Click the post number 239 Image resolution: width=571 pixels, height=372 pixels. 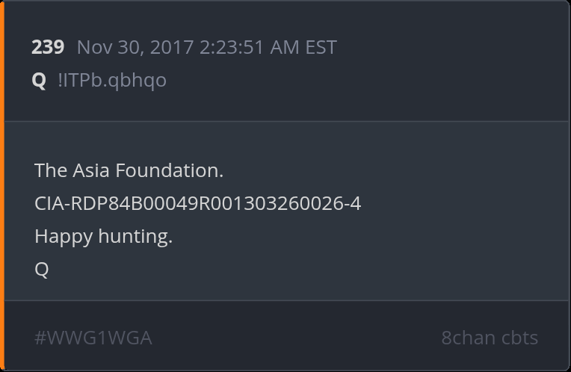[x=47, y=48]
